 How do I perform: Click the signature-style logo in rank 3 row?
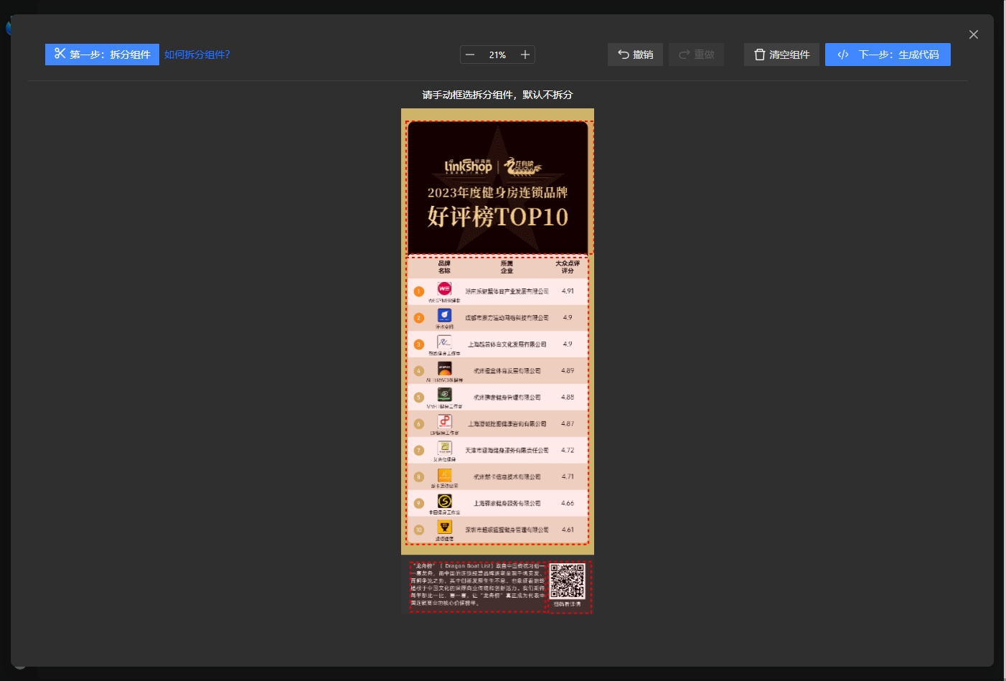[445, 342]
